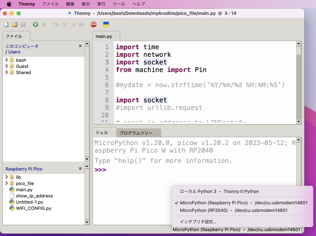Click Pico files panel scrollbar up arrow

(87, 166)
